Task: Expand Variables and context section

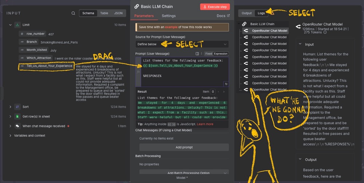Action: tap(10, 135)
